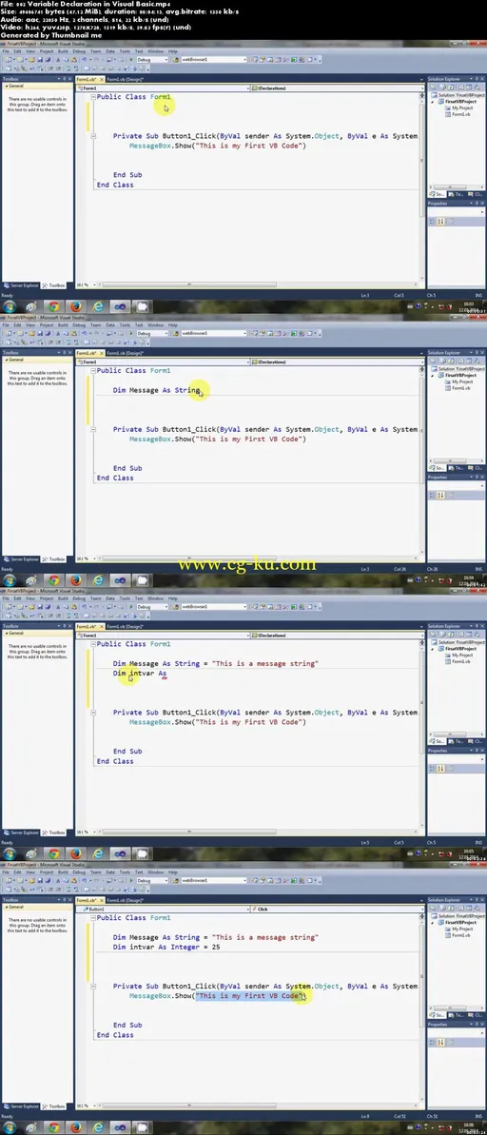Switch to Form1.vb [Design]* tab in third frame

(x=126, y=626)
